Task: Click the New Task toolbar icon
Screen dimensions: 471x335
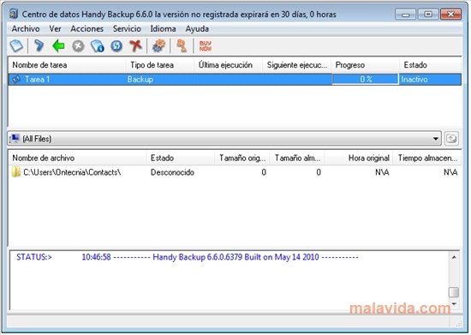Action: pos(16,46)
